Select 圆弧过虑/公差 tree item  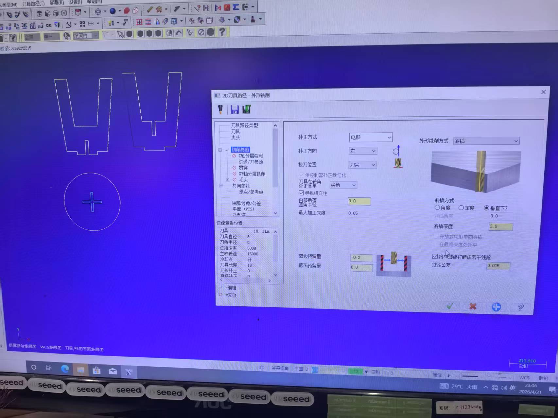246,203
